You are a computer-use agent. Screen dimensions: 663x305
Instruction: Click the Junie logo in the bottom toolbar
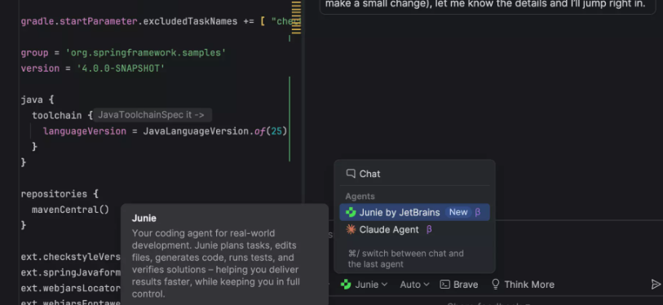pos(346,285)
